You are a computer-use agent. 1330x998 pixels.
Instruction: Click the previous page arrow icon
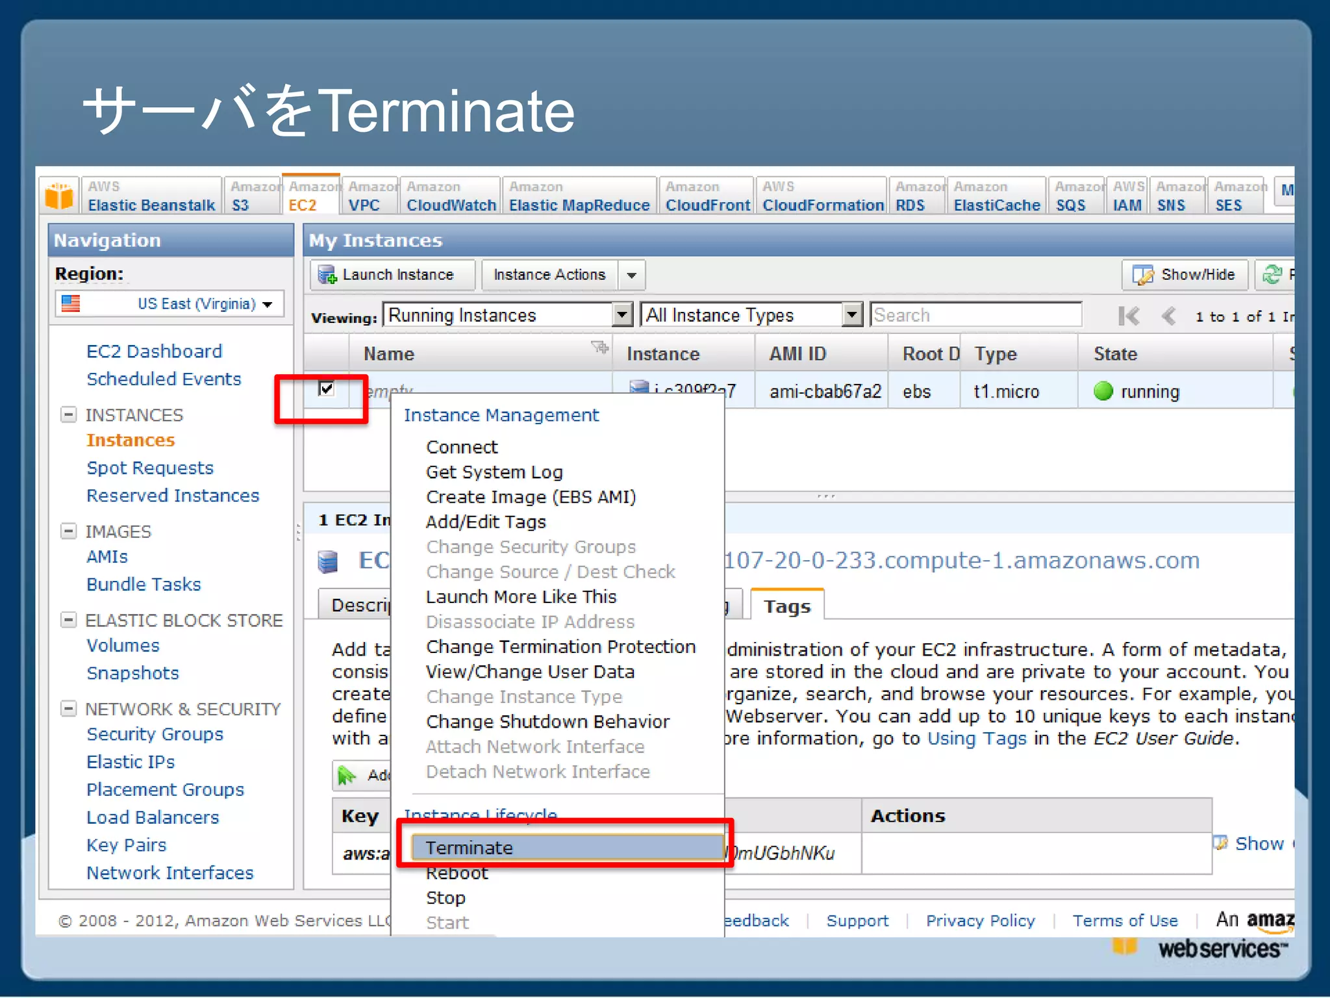[1168, 316]
